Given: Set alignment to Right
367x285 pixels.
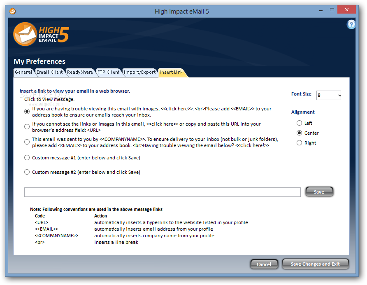Looking at the screenshot, I should pos(299,143).
